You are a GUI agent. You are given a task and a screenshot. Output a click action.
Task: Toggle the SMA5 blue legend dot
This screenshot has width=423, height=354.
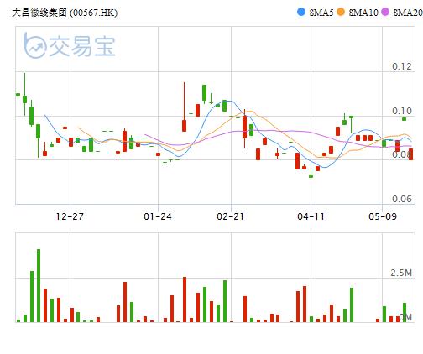click(301, 12)
